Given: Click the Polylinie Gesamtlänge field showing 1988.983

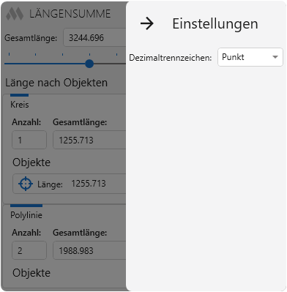Looking at the screenshot, I should pyautogui.click(x=89, y=250).
